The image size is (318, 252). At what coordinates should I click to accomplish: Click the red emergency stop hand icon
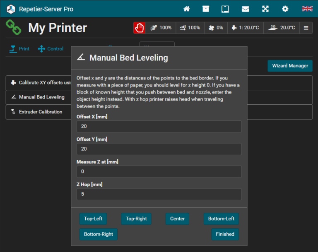[x=140, y=28]
